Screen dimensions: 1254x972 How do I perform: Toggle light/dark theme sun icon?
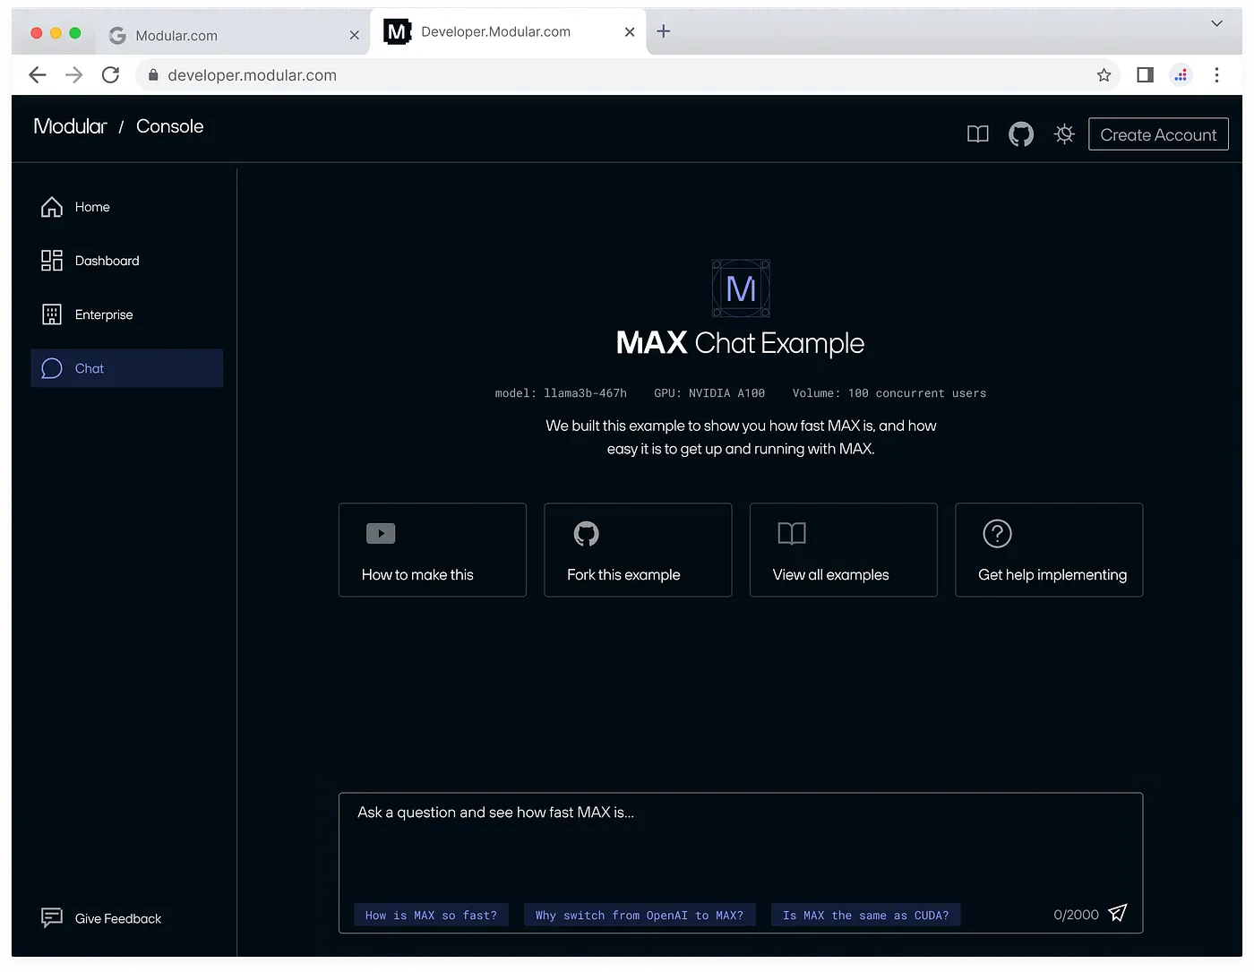click(1064, 134)
